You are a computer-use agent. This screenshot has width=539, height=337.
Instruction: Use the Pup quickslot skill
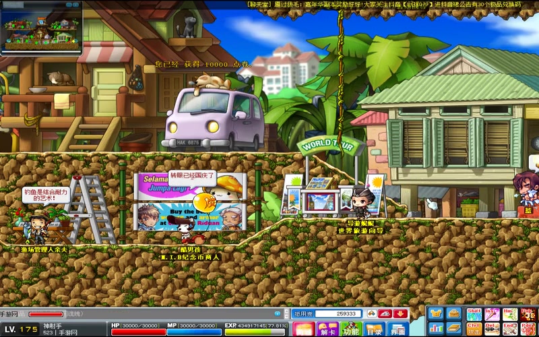pos(528,315)
